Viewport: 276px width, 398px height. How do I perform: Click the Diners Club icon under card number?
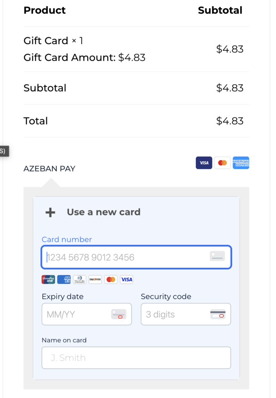click(80, 279)
